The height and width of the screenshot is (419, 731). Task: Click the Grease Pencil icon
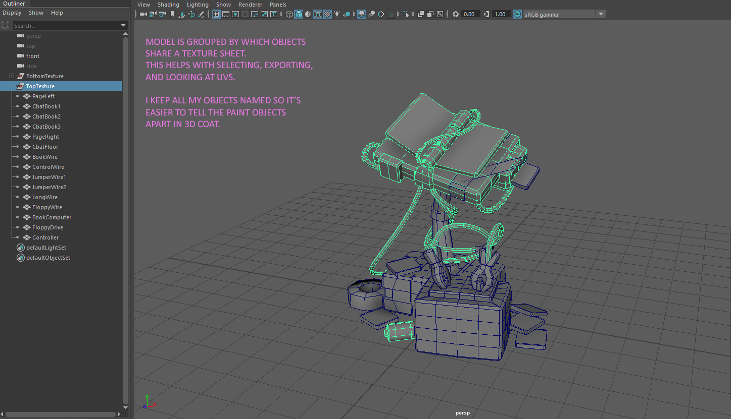tap(201, 14)
